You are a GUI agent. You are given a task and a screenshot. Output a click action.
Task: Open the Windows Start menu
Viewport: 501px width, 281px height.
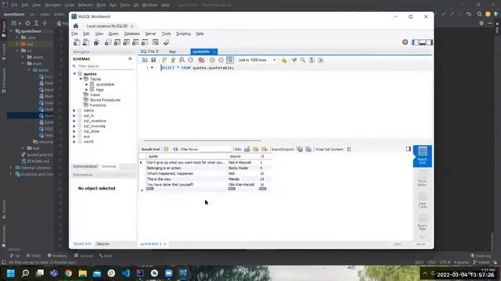11,273
